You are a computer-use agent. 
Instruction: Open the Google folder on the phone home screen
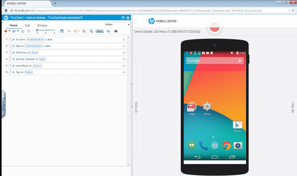click(192, 108)
